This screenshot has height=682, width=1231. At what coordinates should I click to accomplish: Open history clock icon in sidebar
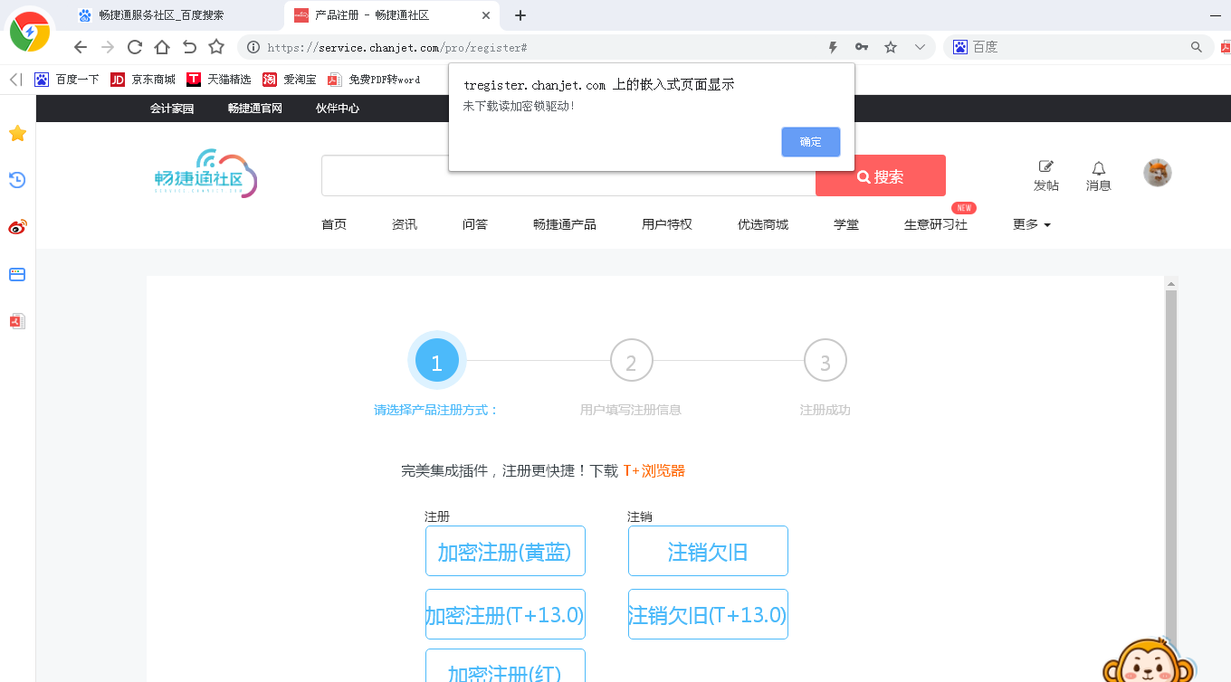(17, 180)
